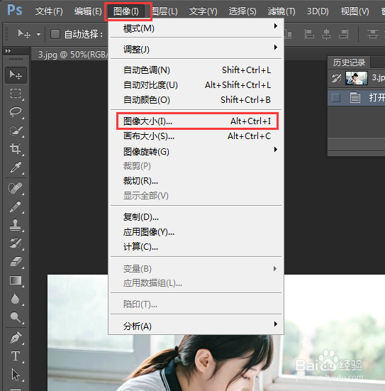Open the 文字(Y) menu
Image resolution: width=385 pixels, height=391 pixels.
coord(203,11)
